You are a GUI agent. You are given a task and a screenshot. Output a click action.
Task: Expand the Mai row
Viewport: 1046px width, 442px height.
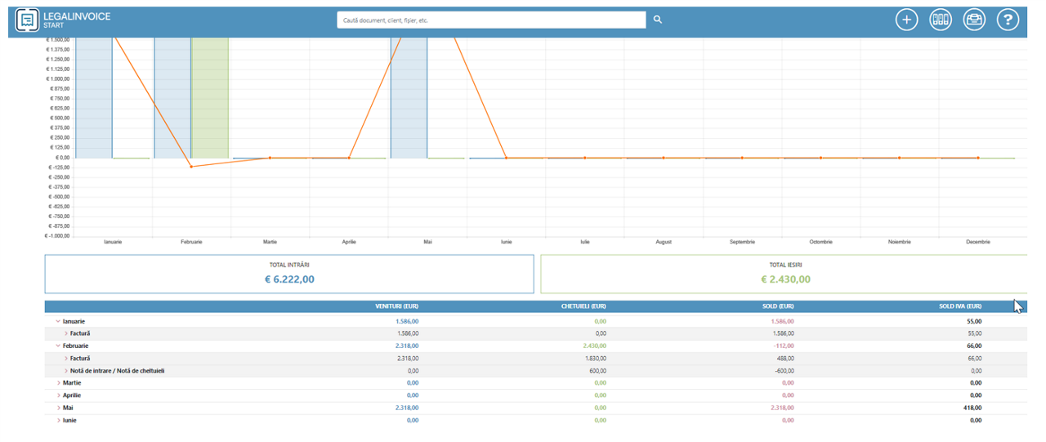click(58, 407)
